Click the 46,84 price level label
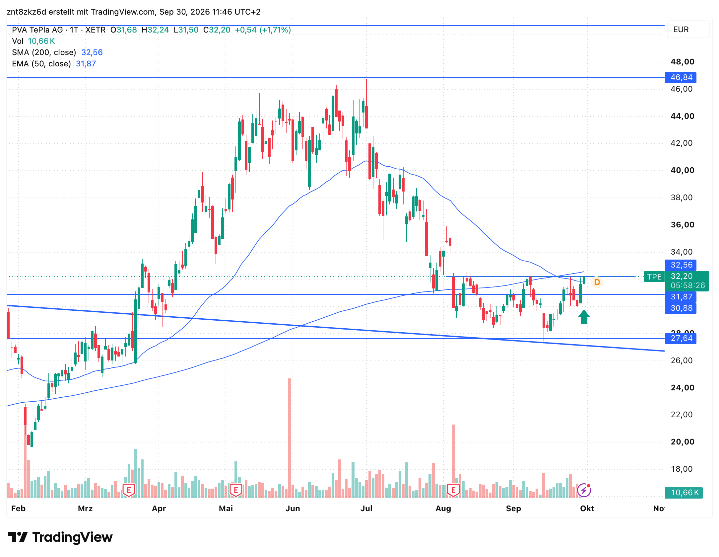719x557 pixels. (x=681, y=77)
